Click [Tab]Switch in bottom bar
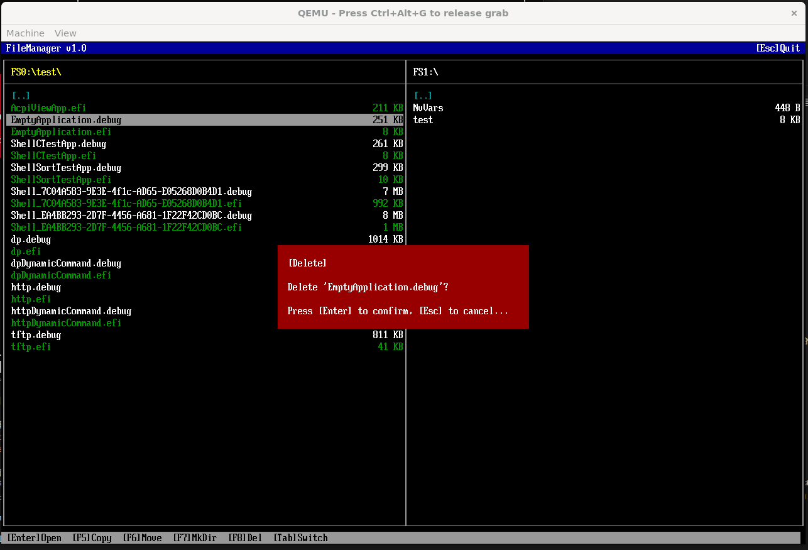Viewport: 808px width, 550px height. [300, 538]
